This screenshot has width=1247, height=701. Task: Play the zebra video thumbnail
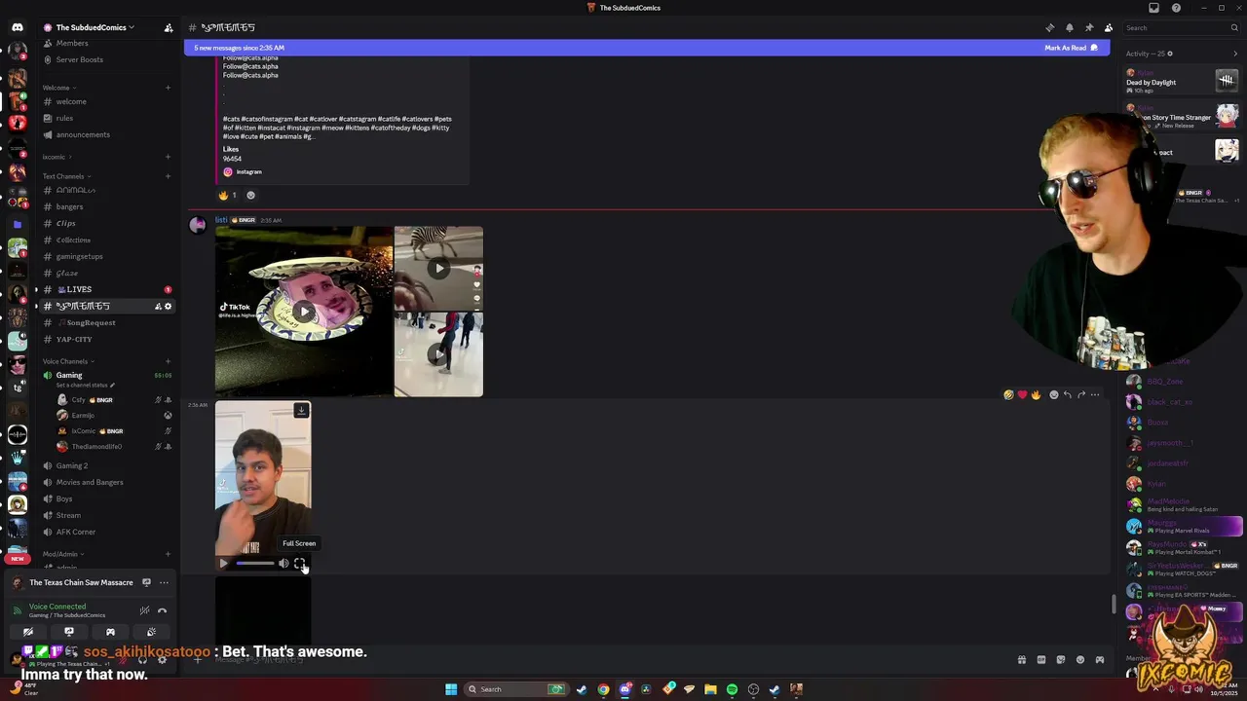coord(438,268)
